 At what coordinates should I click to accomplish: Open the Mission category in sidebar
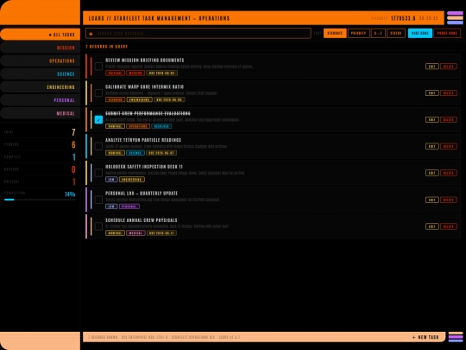[x=40, y=48]
